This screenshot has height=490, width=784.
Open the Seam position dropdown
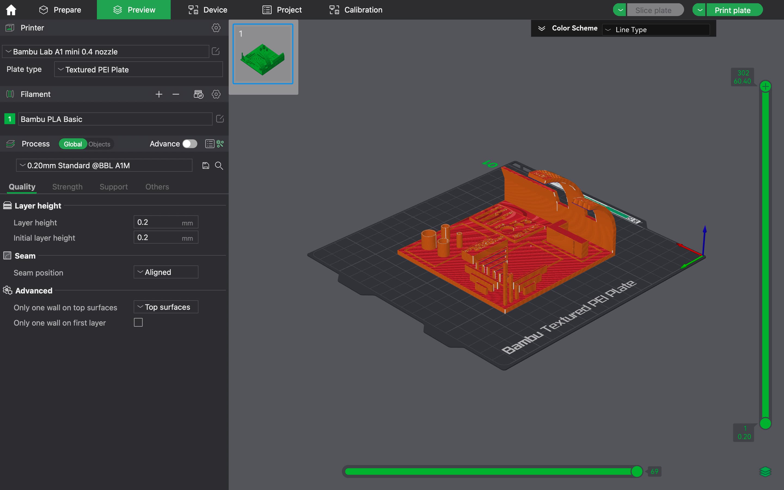166,272
